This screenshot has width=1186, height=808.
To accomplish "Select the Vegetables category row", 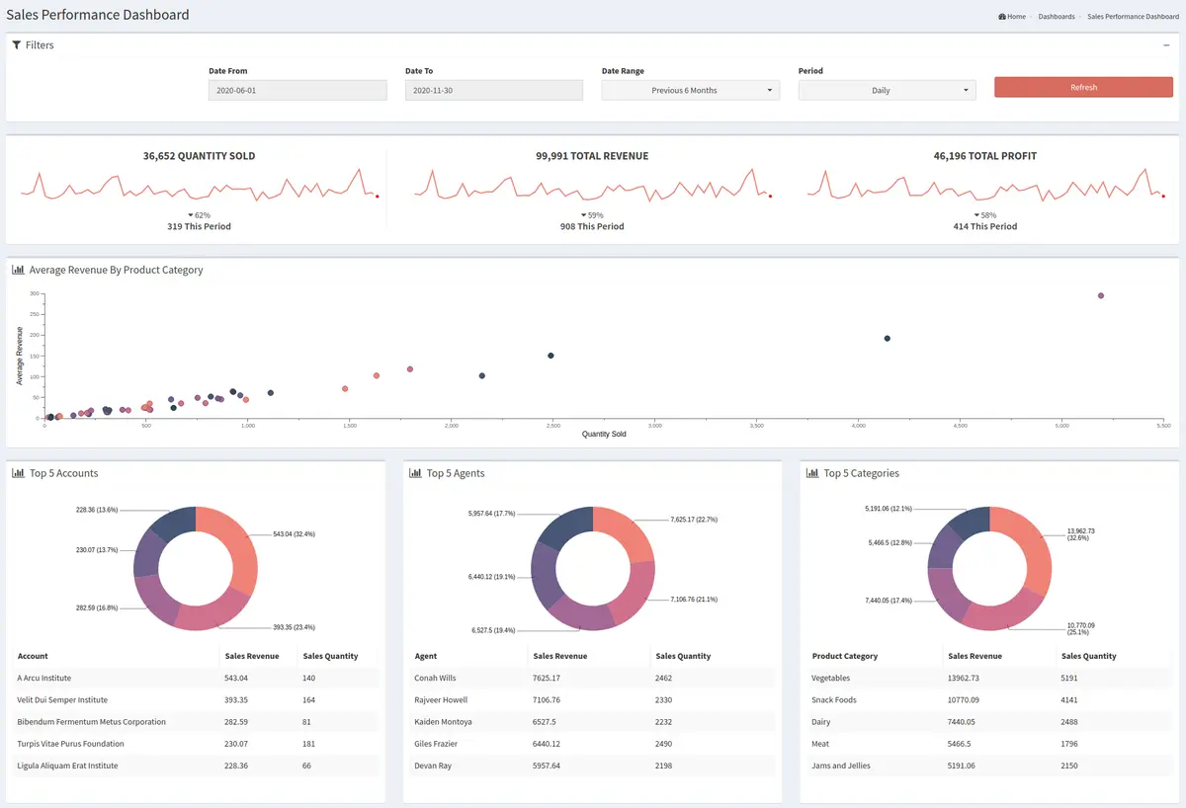I will click(990, 678).
